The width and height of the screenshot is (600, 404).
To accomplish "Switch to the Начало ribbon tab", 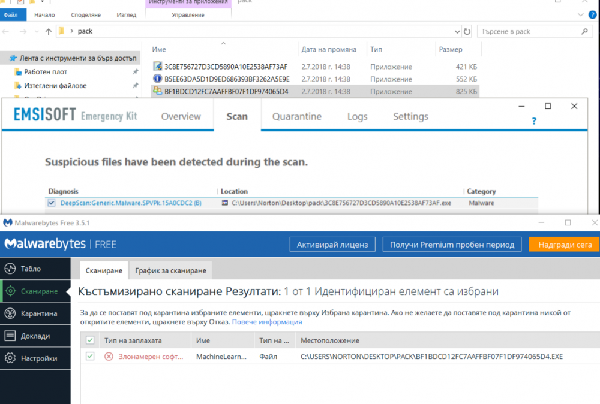I will (x=44, y=15).
